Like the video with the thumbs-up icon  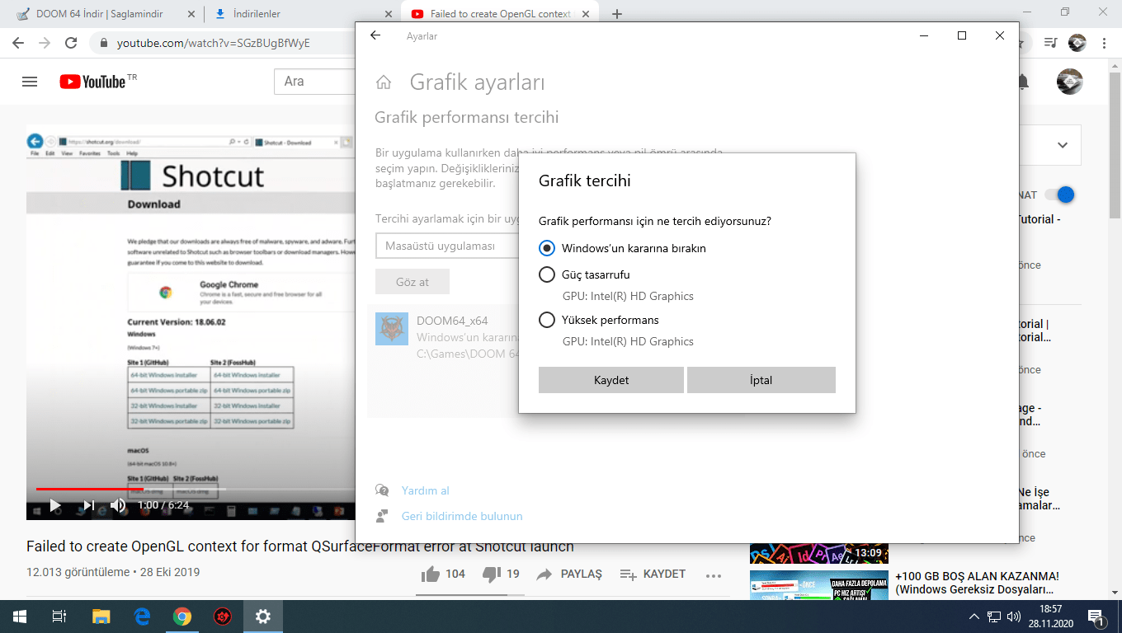[x=431, y=574]
